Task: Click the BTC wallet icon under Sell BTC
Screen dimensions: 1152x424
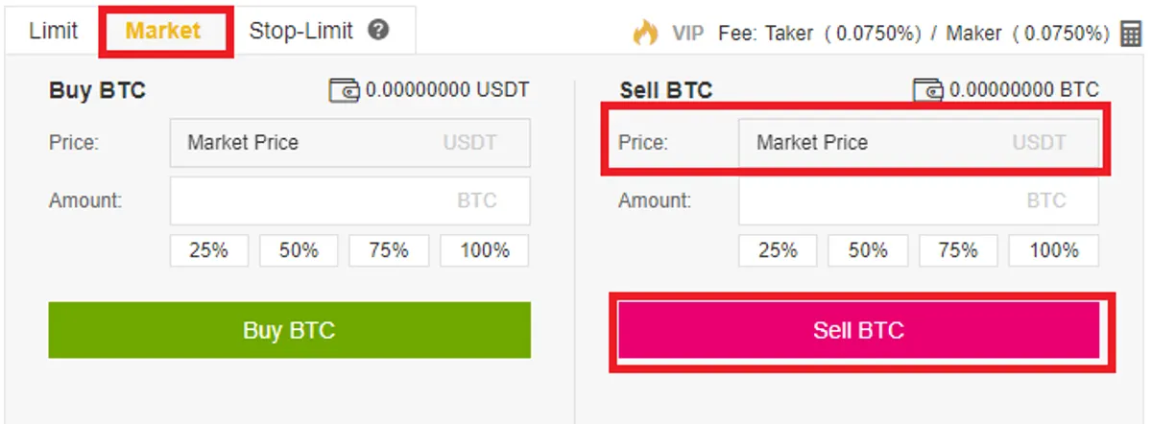Action: (928, 91)
